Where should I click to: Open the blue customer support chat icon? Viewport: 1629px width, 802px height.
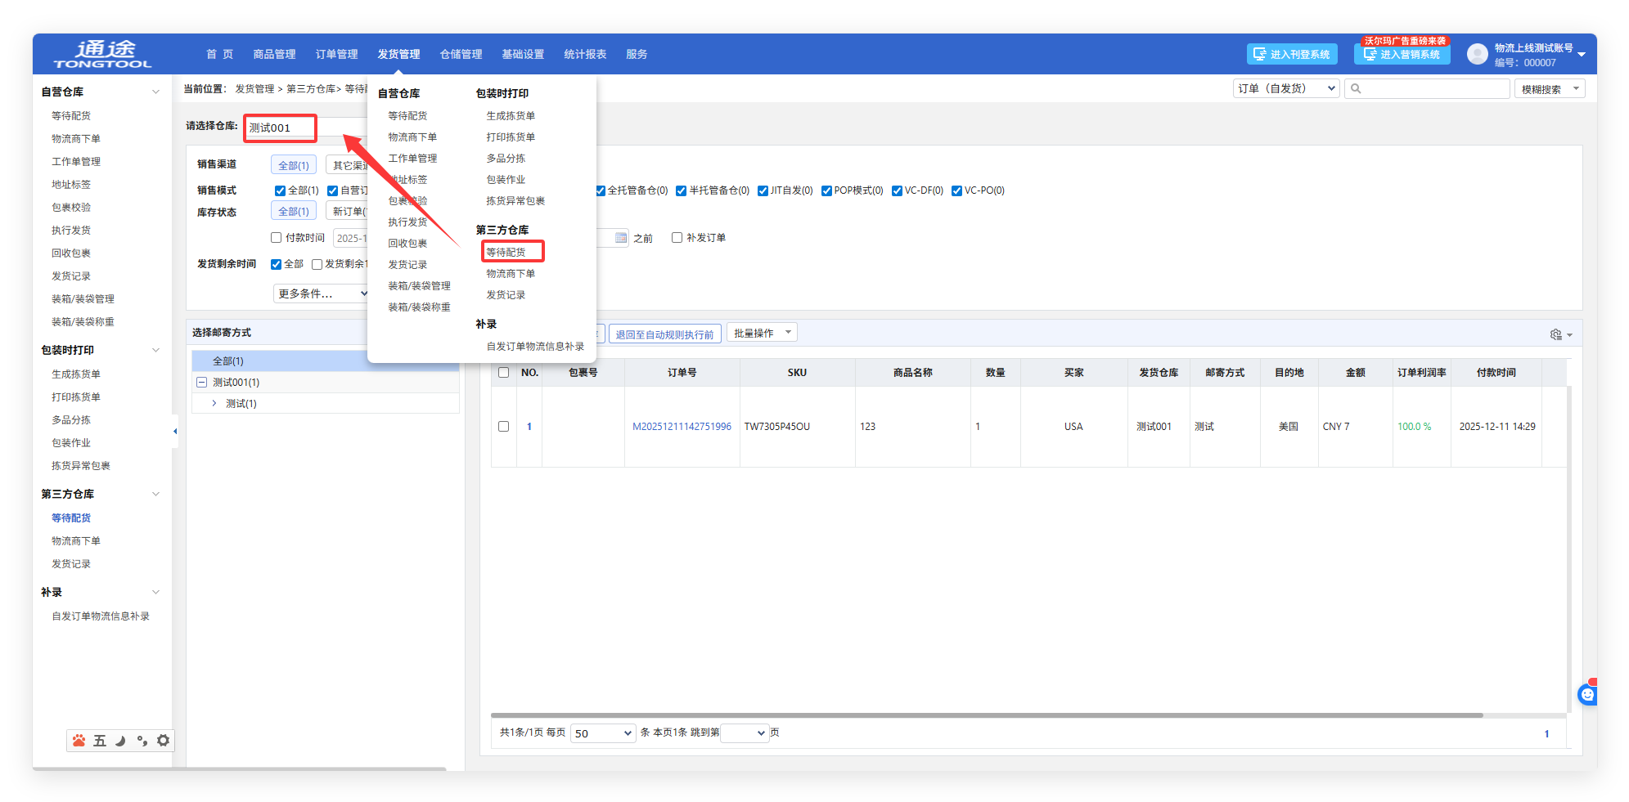[x=1586, y=695]
